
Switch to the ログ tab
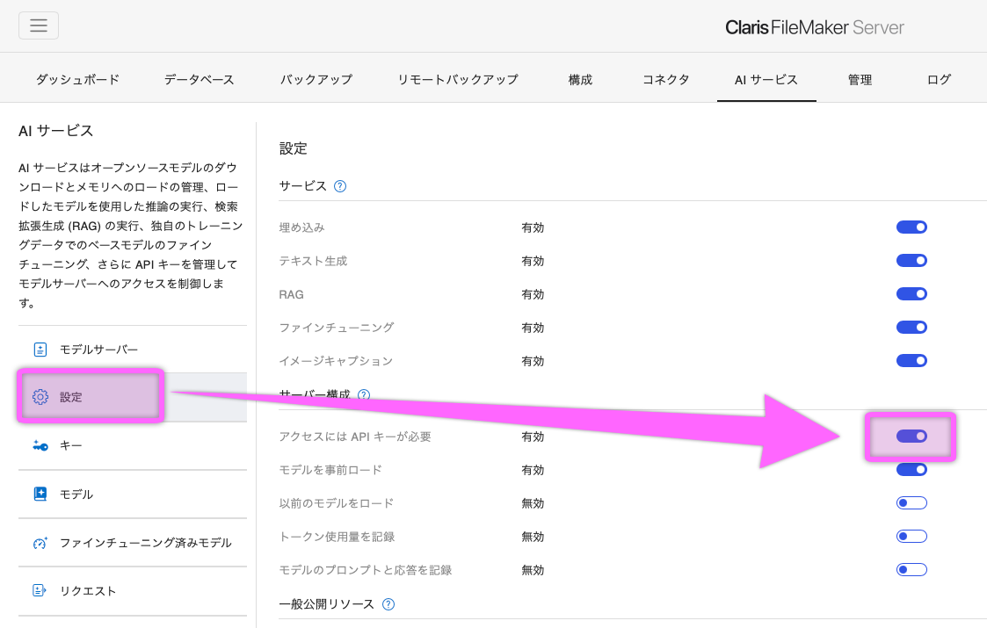pyautogui.click(x=939, y=79)
